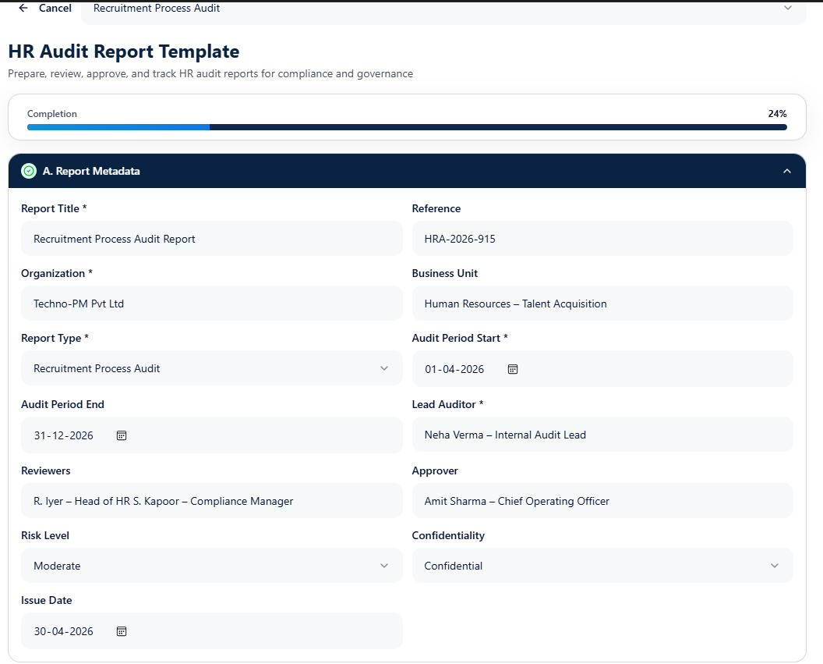Edit the Reference field HRA-2026-915
Image resolution: width=823 pixels, height=664 pixels.
(x=602, y=239)
